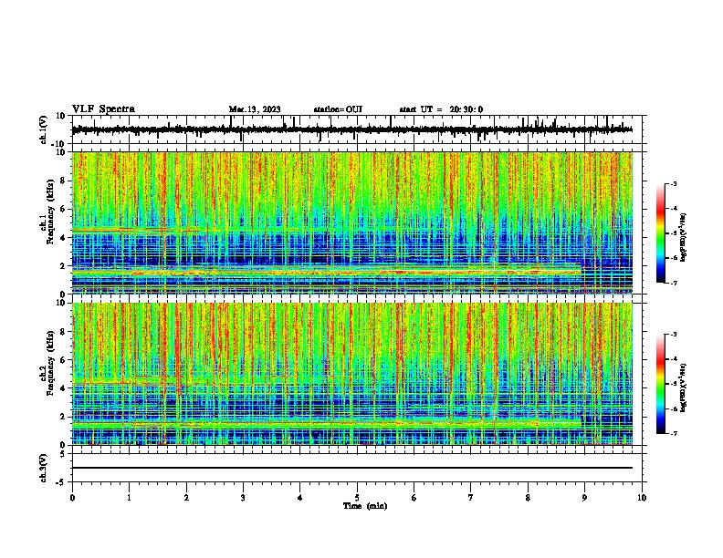The width and height of the screenshot is (723, 558).
Task: Click the "VLF Spectra" plot title
Action: (x=103, y=109)
